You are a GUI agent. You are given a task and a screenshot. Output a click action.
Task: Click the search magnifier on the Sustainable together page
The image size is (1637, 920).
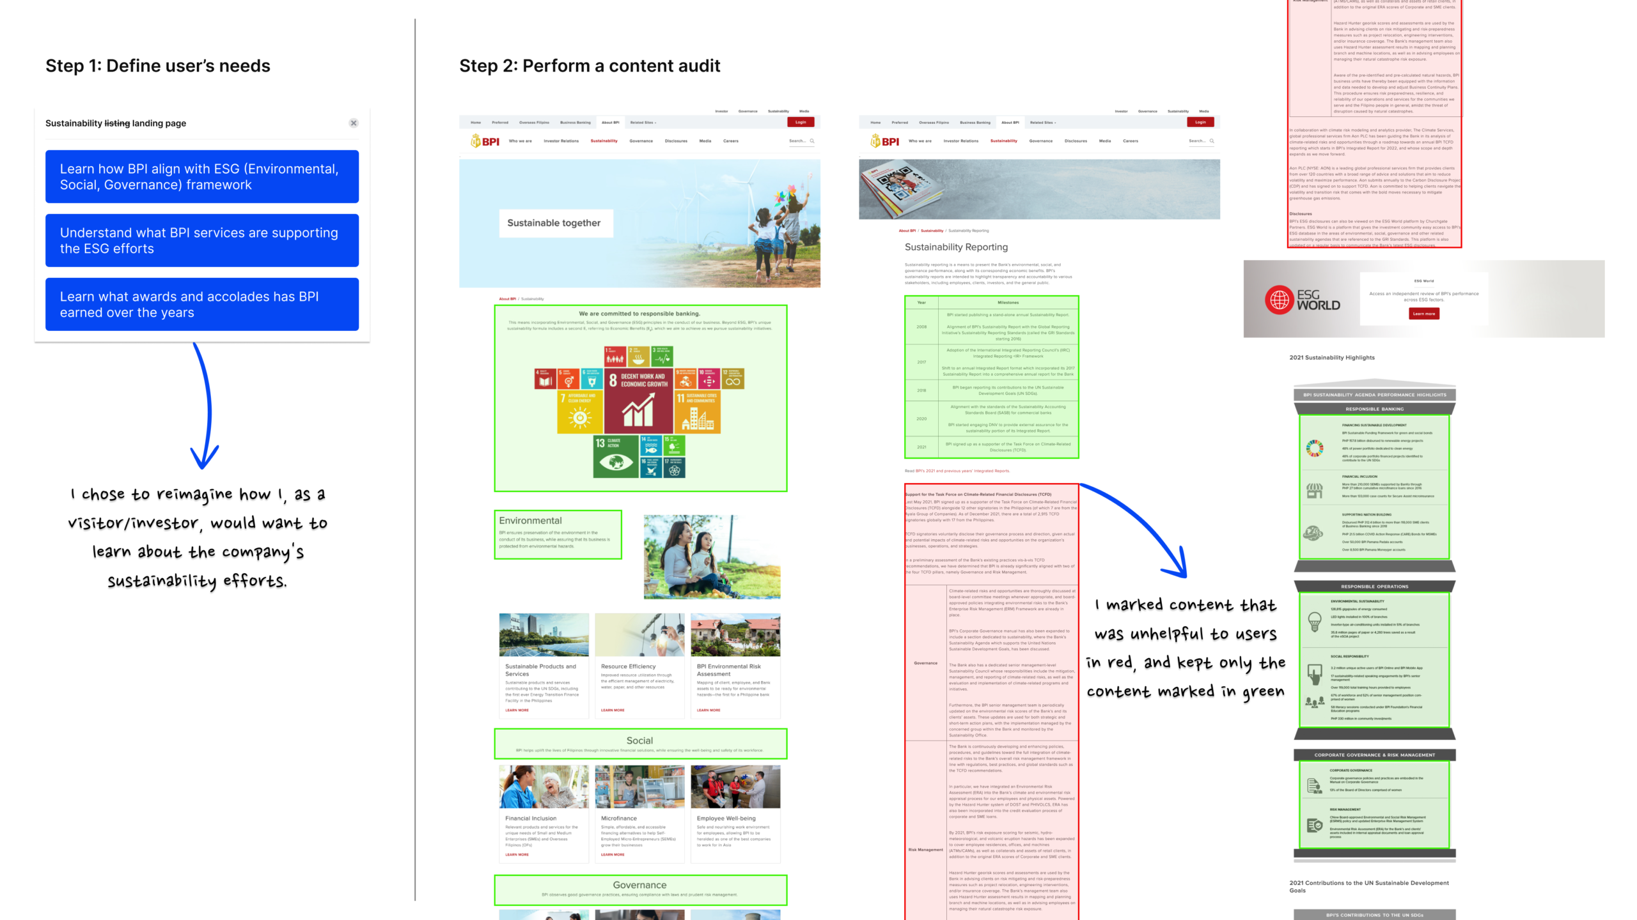pos(812,141)
